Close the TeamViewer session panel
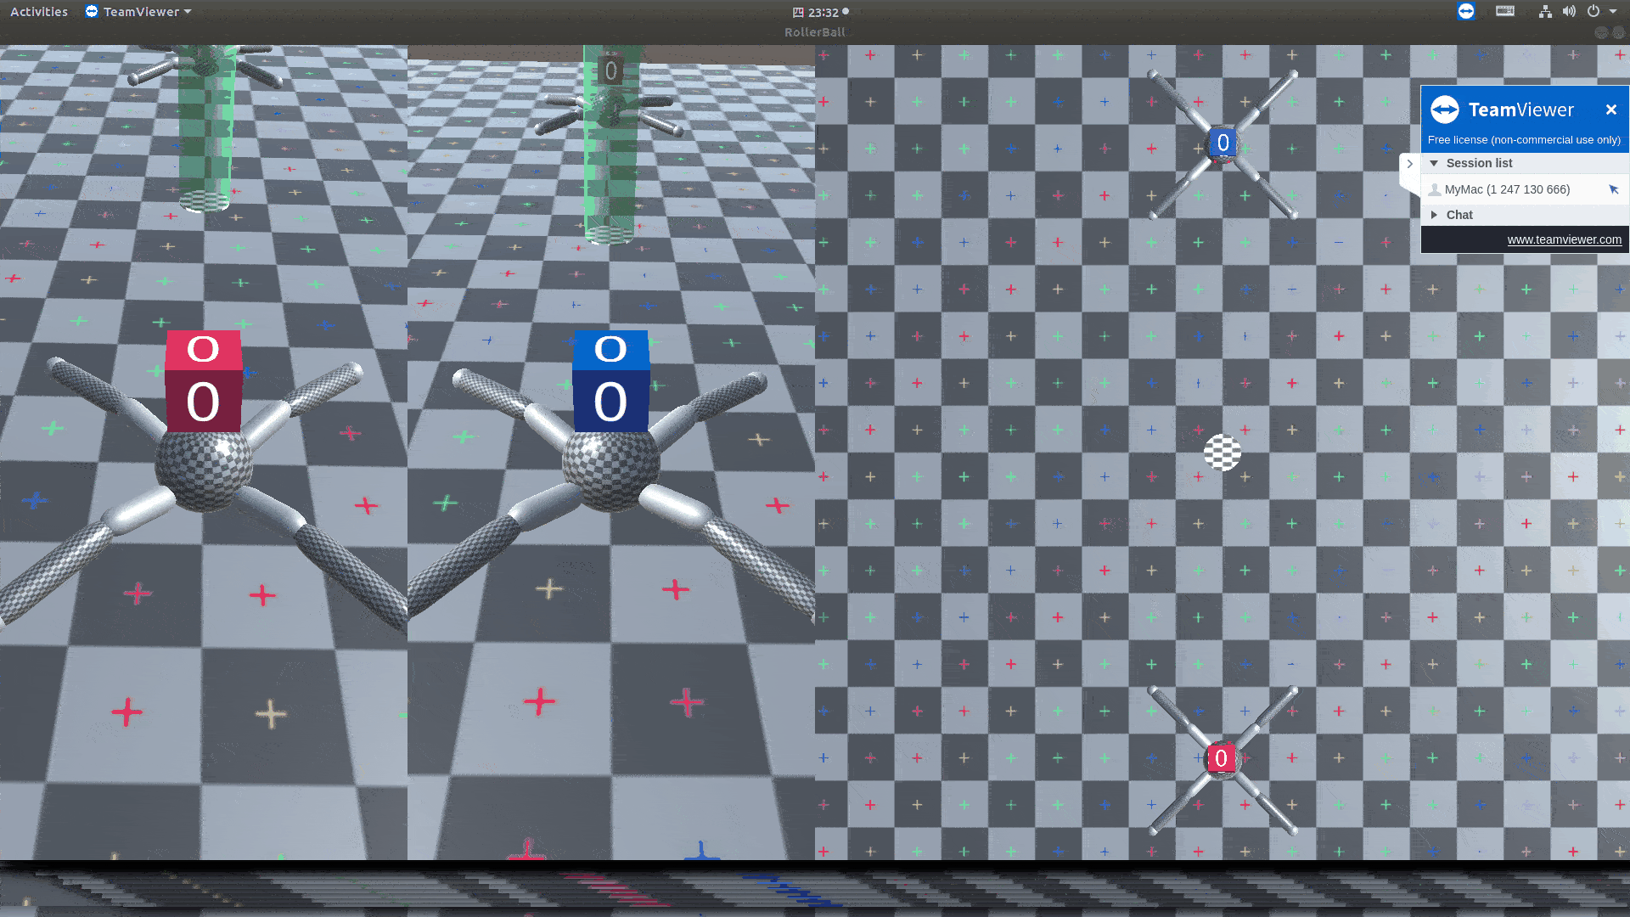Screen dimensions: 1630x917 tap(1610, 110)
